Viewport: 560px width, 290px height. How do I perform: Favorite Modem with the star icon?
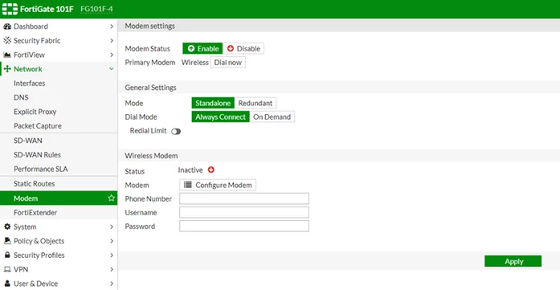112,198
